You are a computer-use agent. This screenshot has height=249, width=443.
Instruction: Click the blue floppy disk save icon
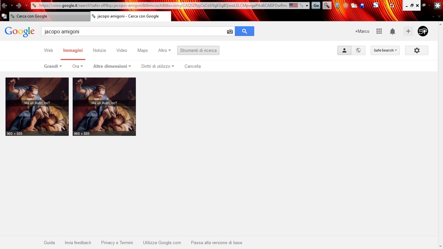pos(363,5)
